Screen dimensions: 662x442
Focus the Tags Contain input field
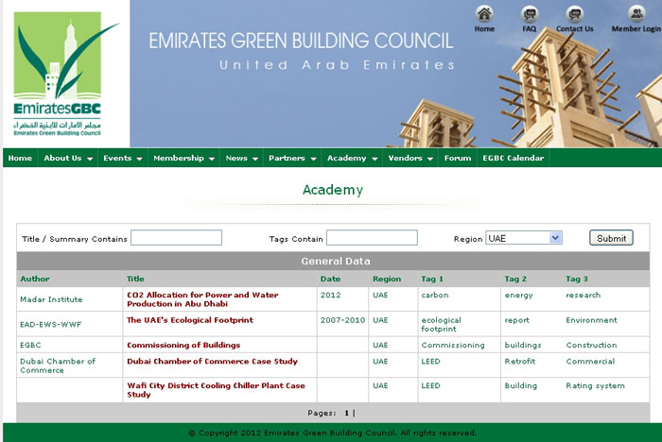pos(372,237)
